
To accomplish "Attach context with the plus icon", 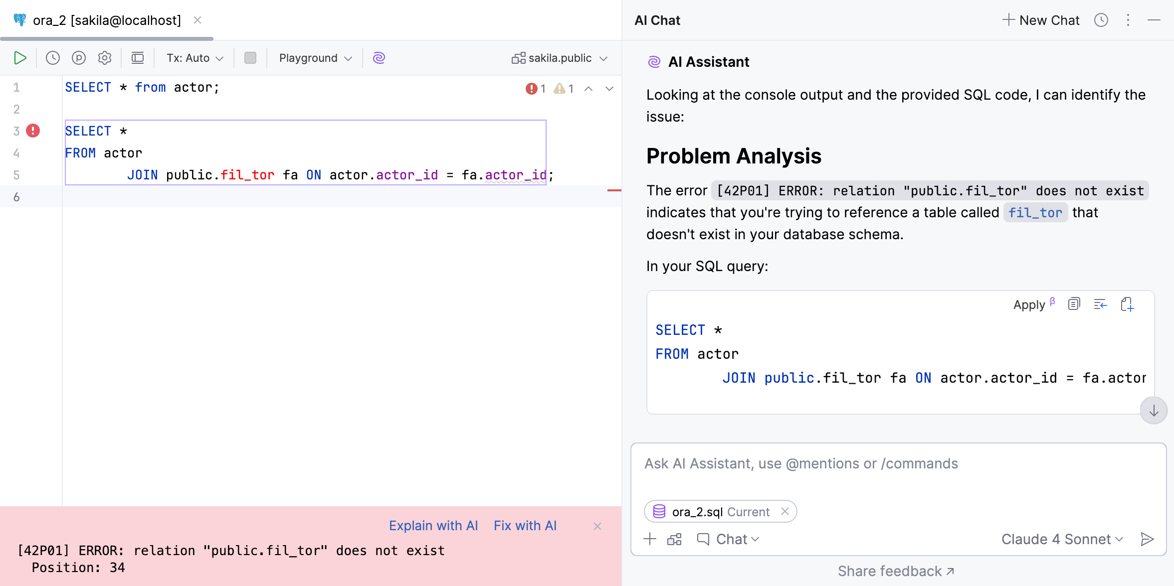I will 650,539.
